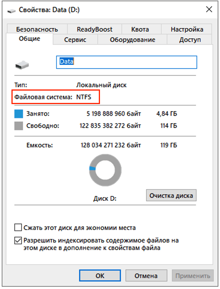Click the 128 034 271 232 байт capacity
The width and height of the screenshot is (220, 289).
click(111, 145)
